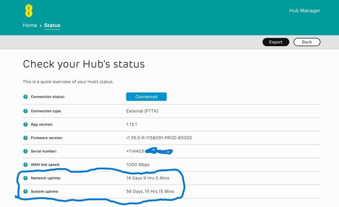339x207 pixels.
Task: Click the Back button
Action: pos(307,42)
